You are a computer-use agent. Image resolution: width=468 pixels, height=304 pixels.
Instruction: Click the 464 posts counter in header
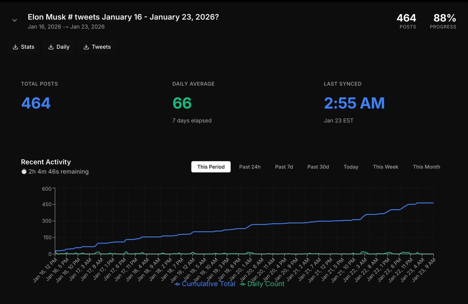[x=406, y=18]
